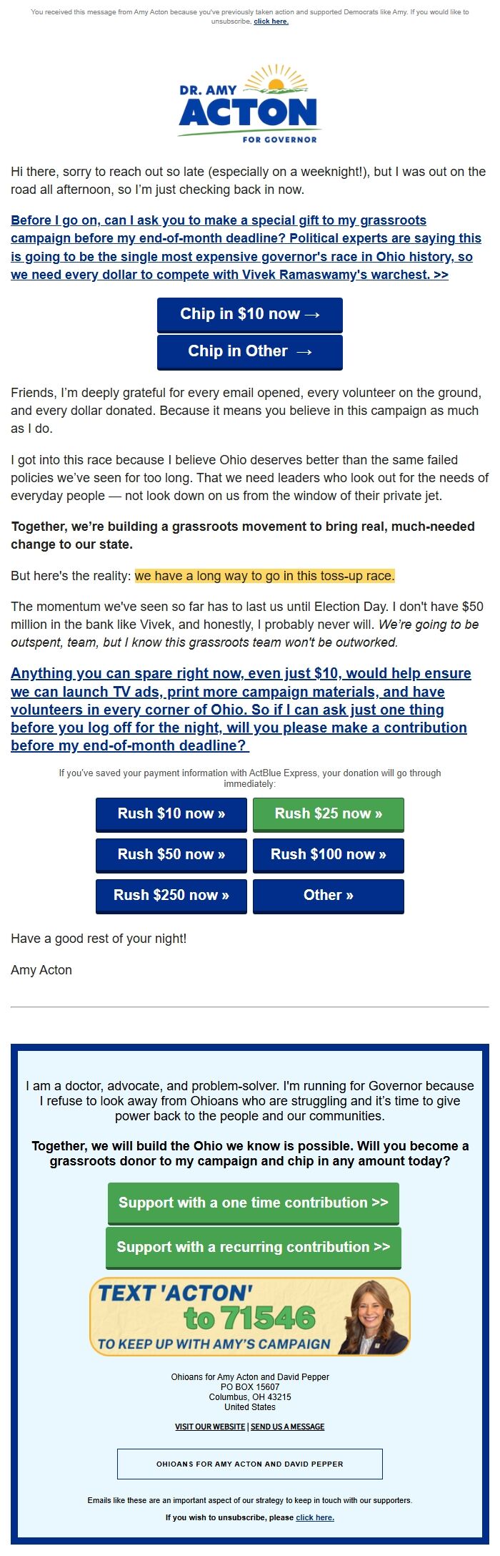Screen dimensions: 500x1556
Task: Click the unsubscribe link at the top
Action: coord(270,21)
